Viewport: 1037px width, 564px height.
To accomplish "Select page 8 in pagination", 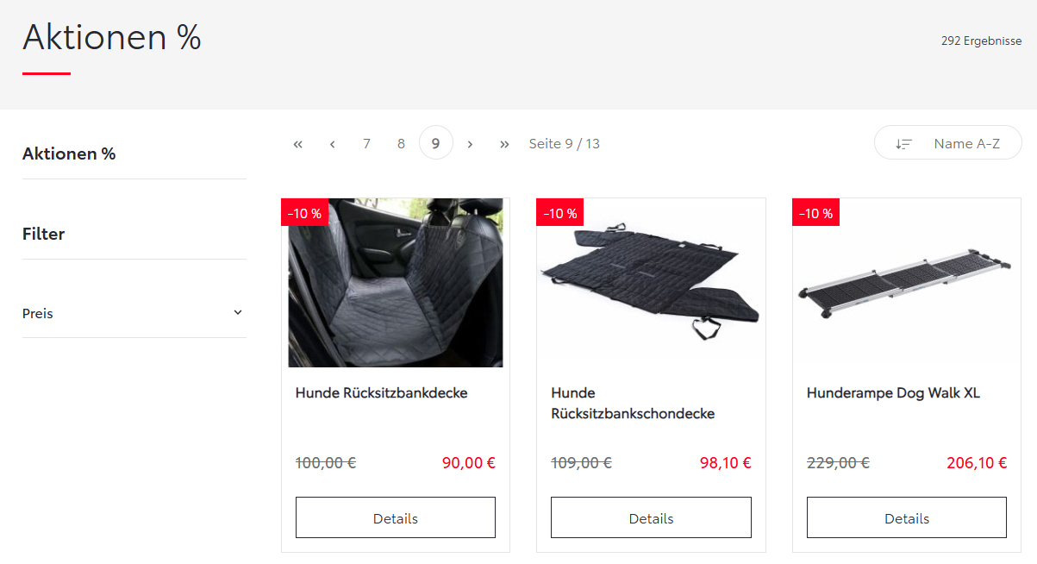I will tap(401, 144).
